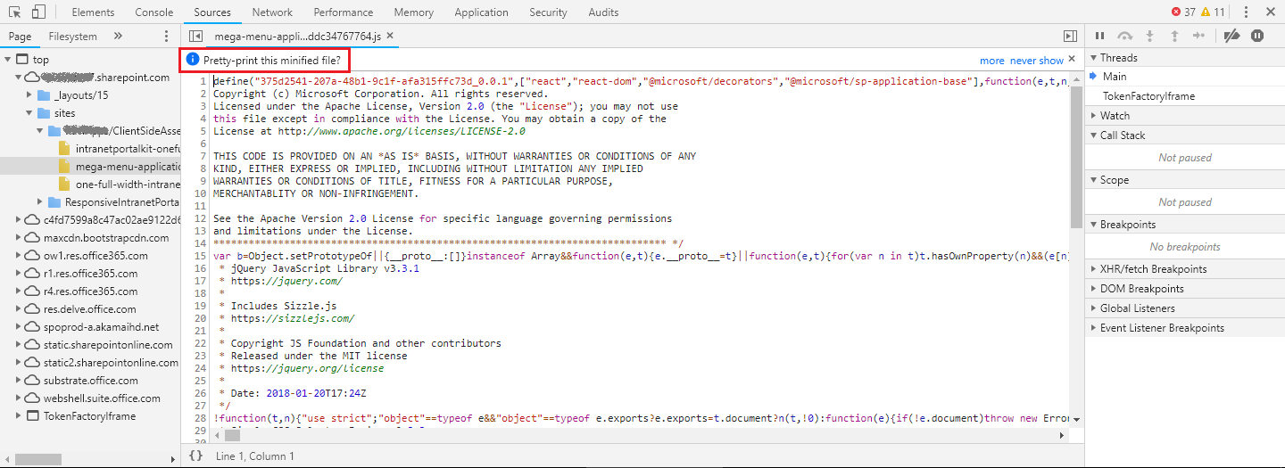The image size is (1285, 468).
Task: Click the inspect element picker icon
Action: [x=14, y=12]
